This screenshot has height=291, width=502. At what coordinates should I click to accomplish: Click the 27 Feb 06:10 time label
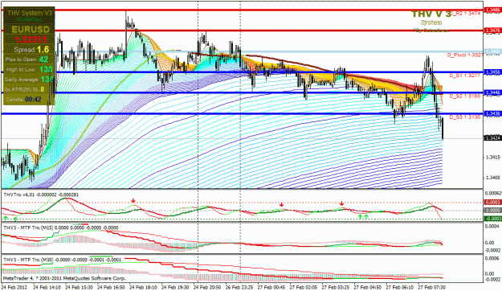(x=399, y=288)
